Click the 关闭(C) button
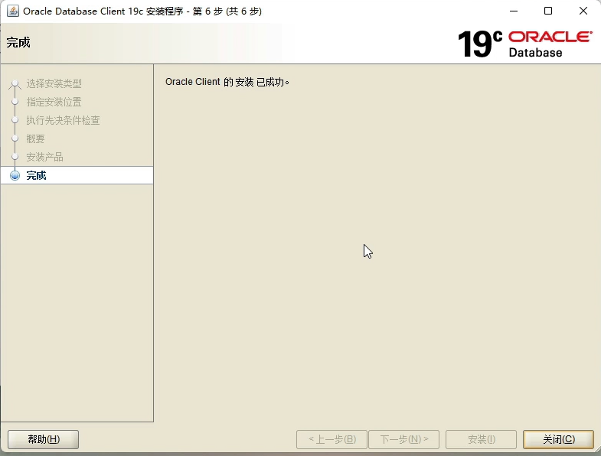 click(x=558, y=439)
